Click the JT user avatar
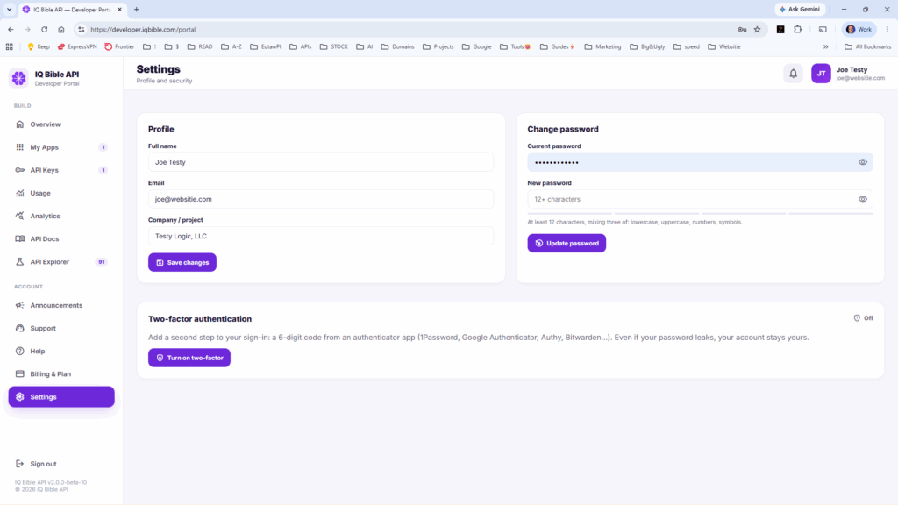 pyautogui.click(x=821, y=74)
